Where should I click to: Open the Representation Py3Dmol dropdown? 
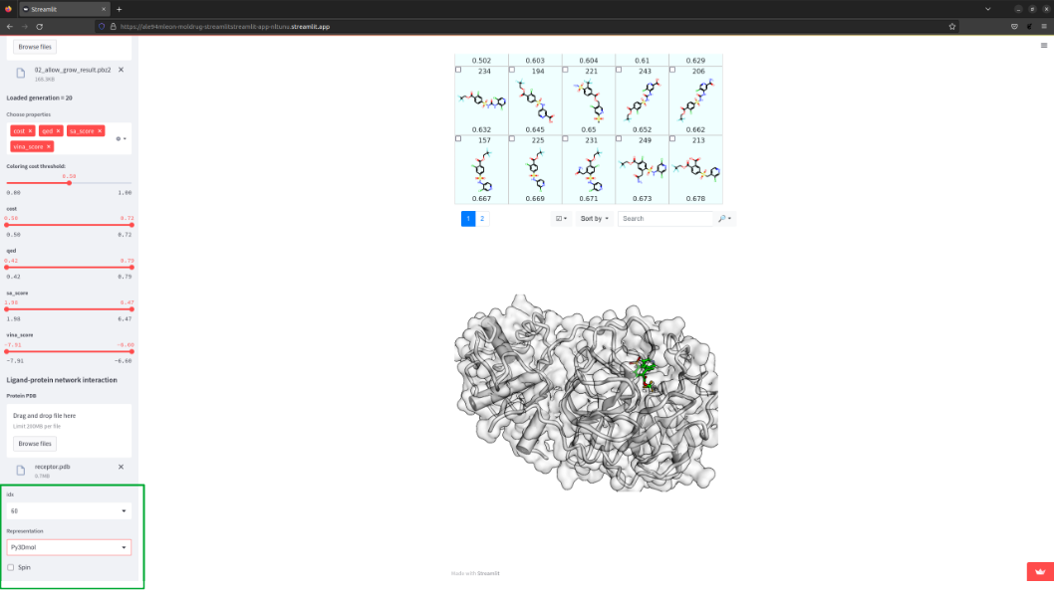(x=69, y=547)
